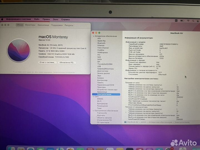Viewport: 200px width, 150px height.
Task: Collapse the Аппаратное обеспечение section
Action: point(94,36)
